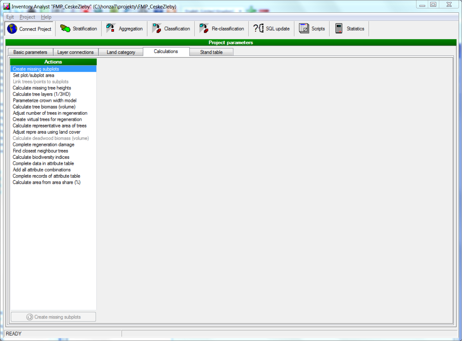Choose Calculate tree biomass (volume) action
Viewport: 462px width, 341px height.
[x=44, y=107]
